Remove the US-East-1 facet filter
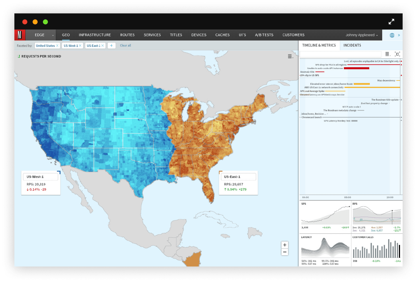The height and width of the screenshot is (282, 417). 103,46
